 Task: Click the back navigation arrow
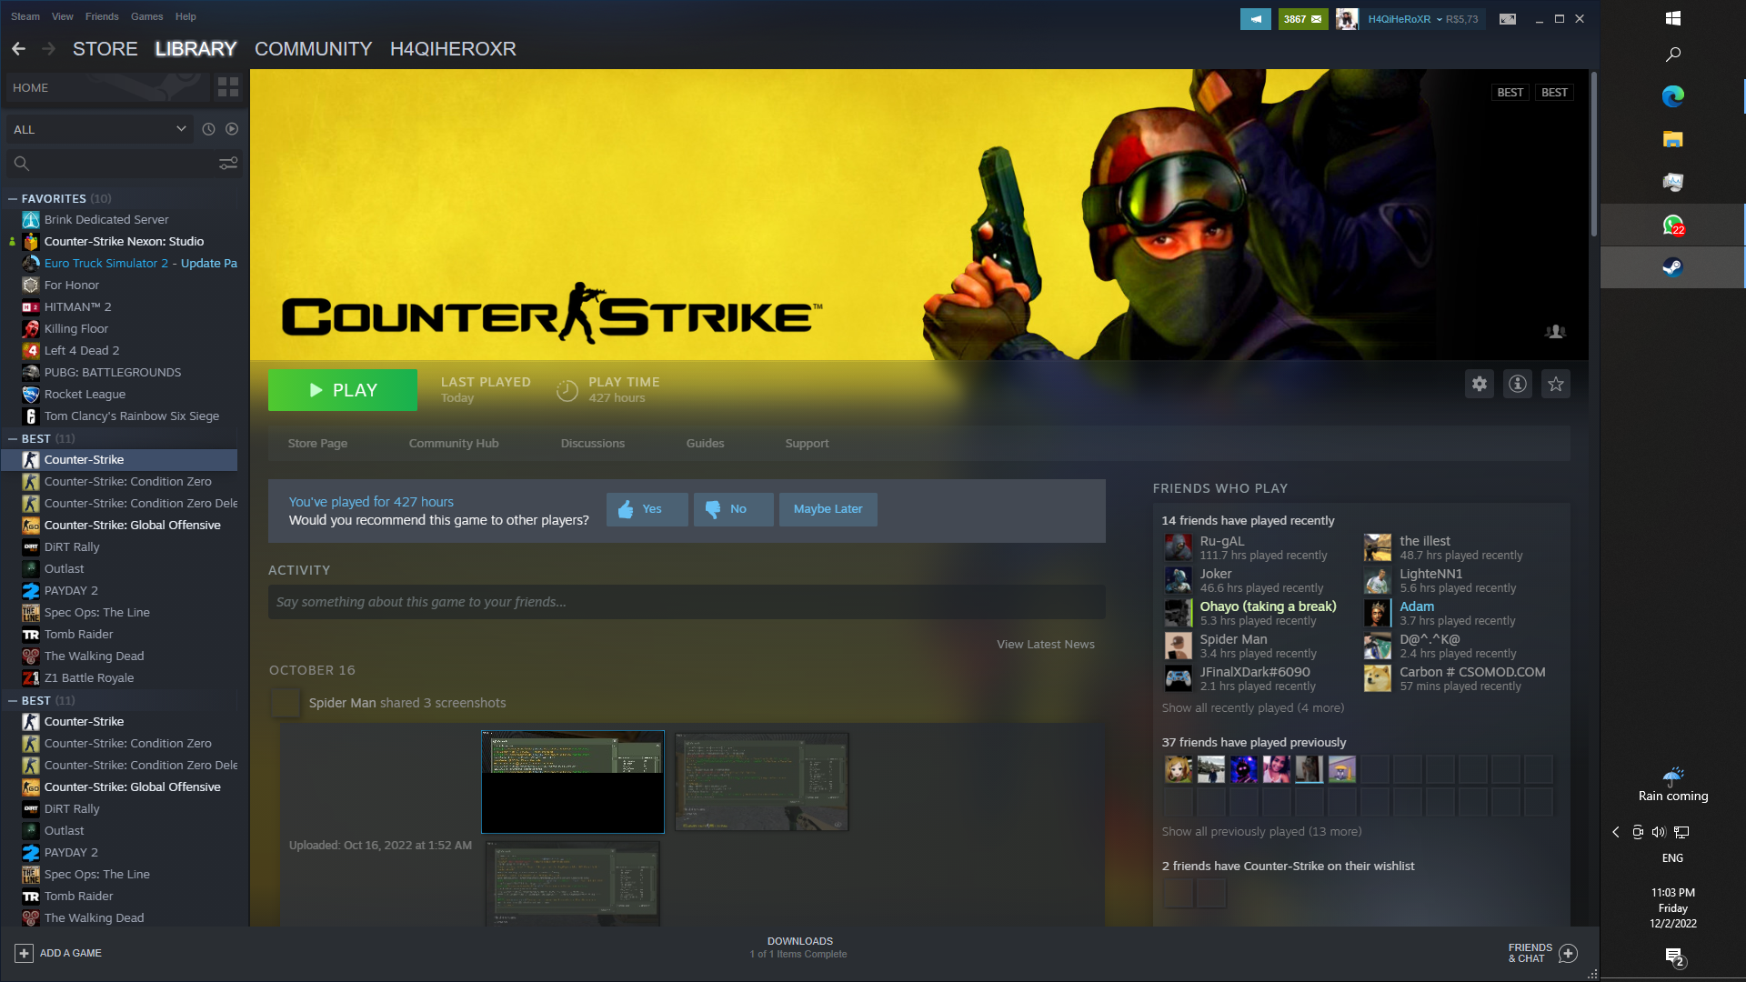(x=18, y=49)
